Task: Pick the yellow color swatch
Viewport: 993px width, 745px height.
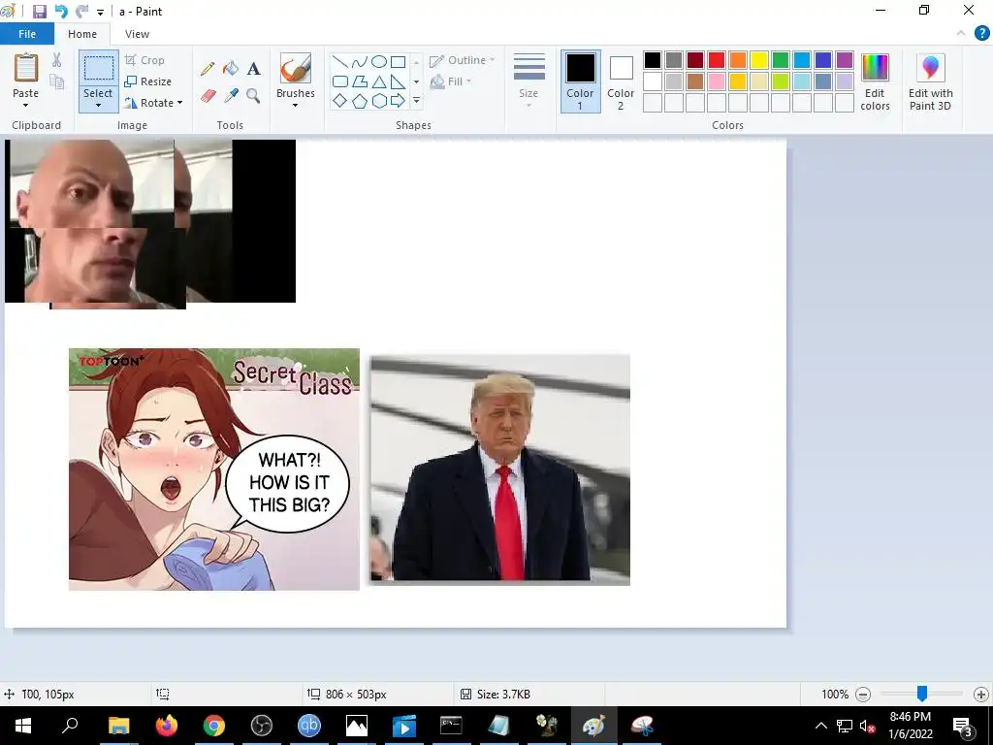Action: (x=758, y=60)
